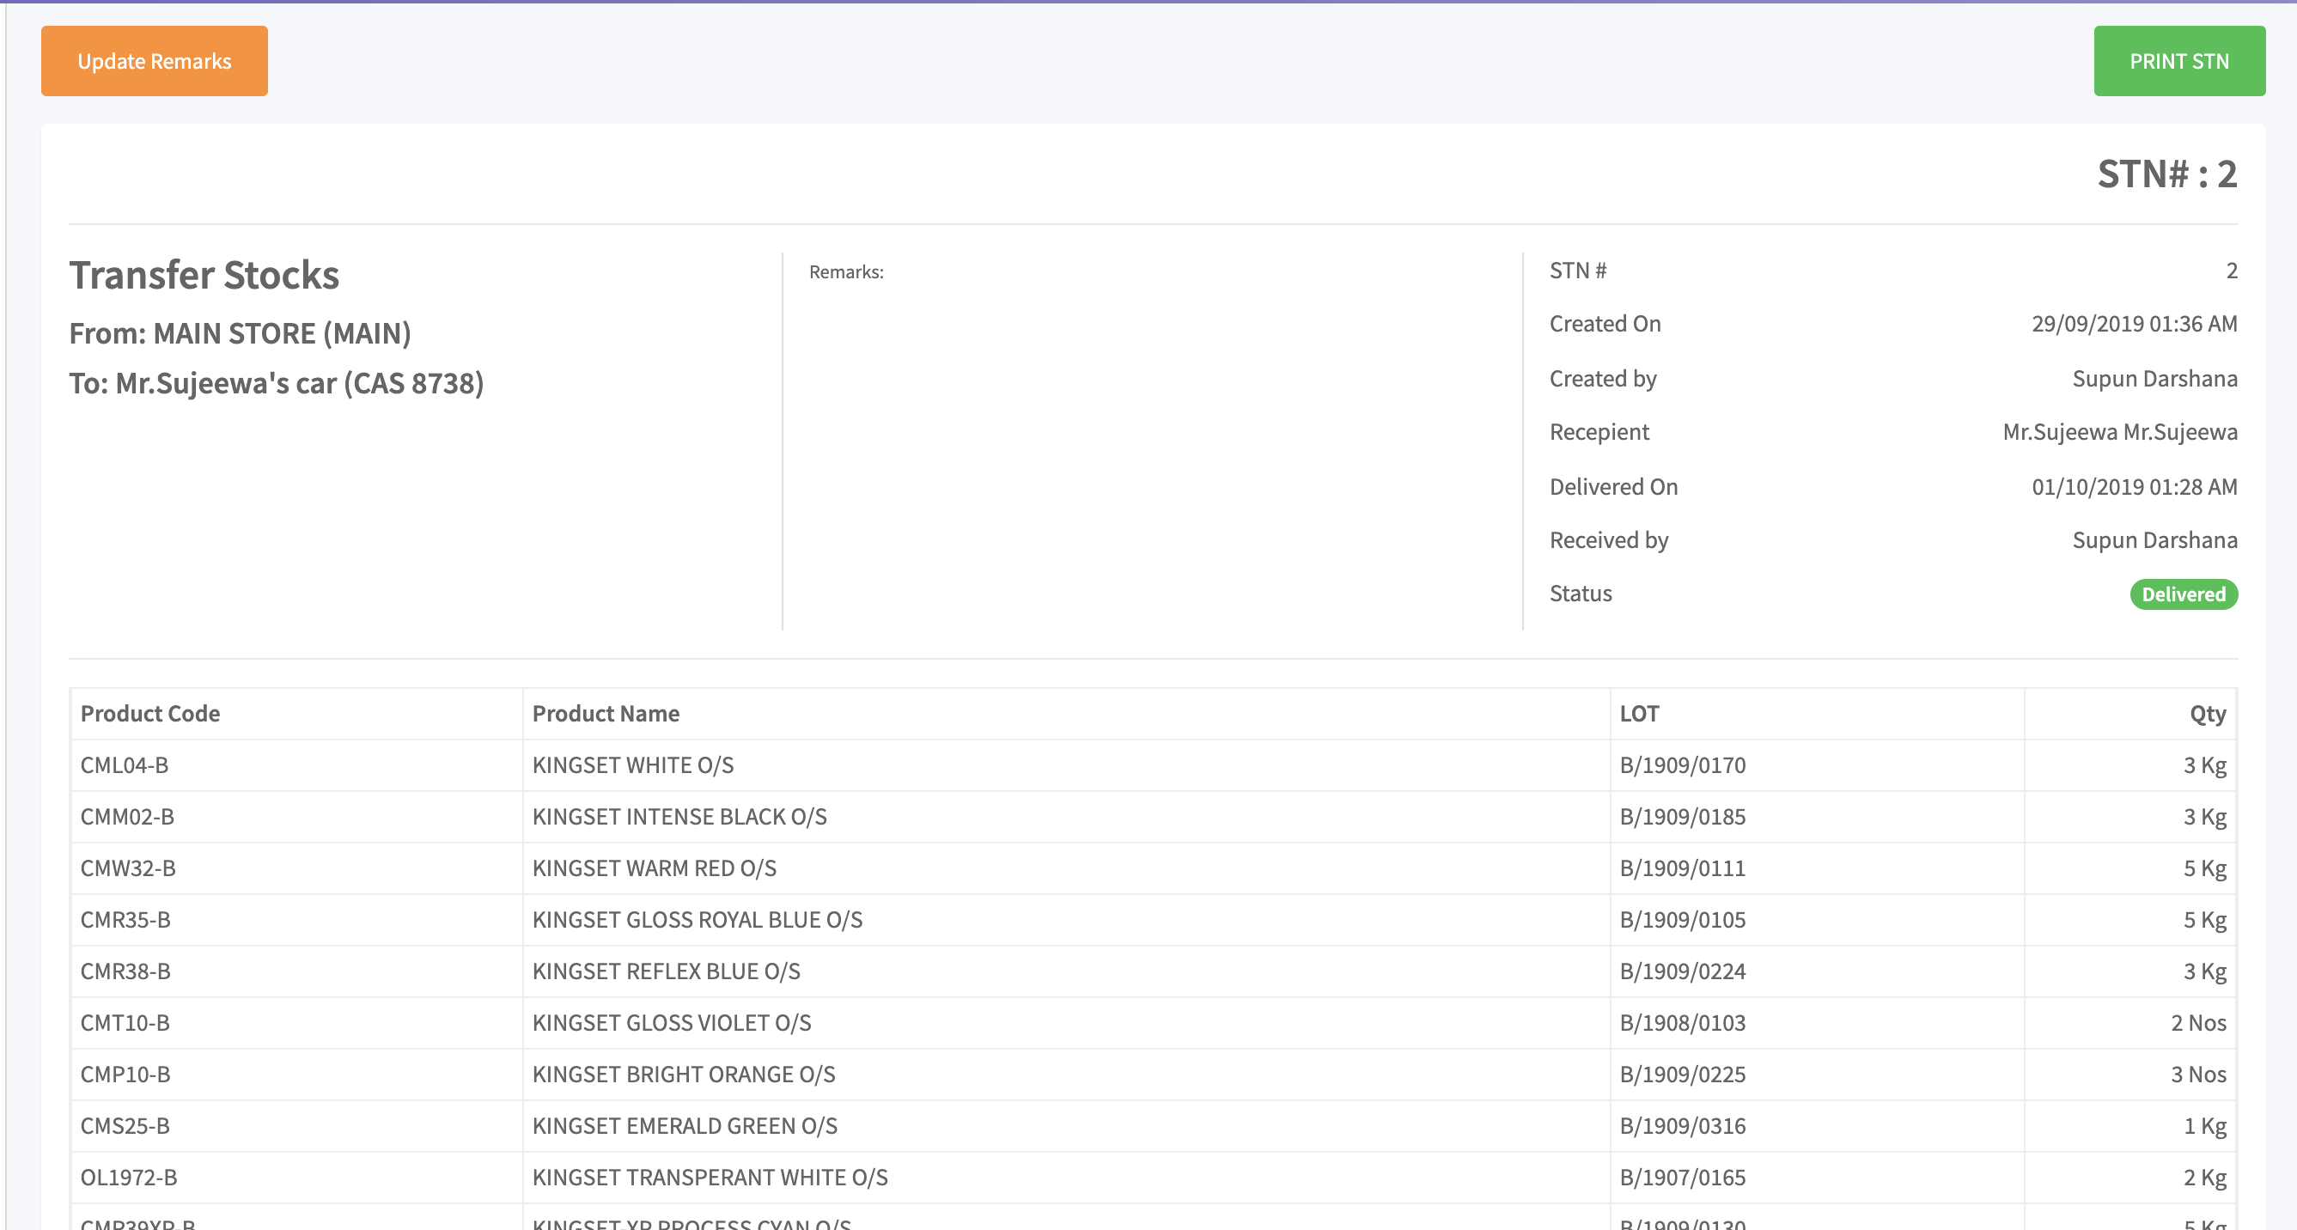Image resolution: width=2297 pixels, height=1230 pixels.
Task: Select the Product Code column header
Action: point(149,714)
